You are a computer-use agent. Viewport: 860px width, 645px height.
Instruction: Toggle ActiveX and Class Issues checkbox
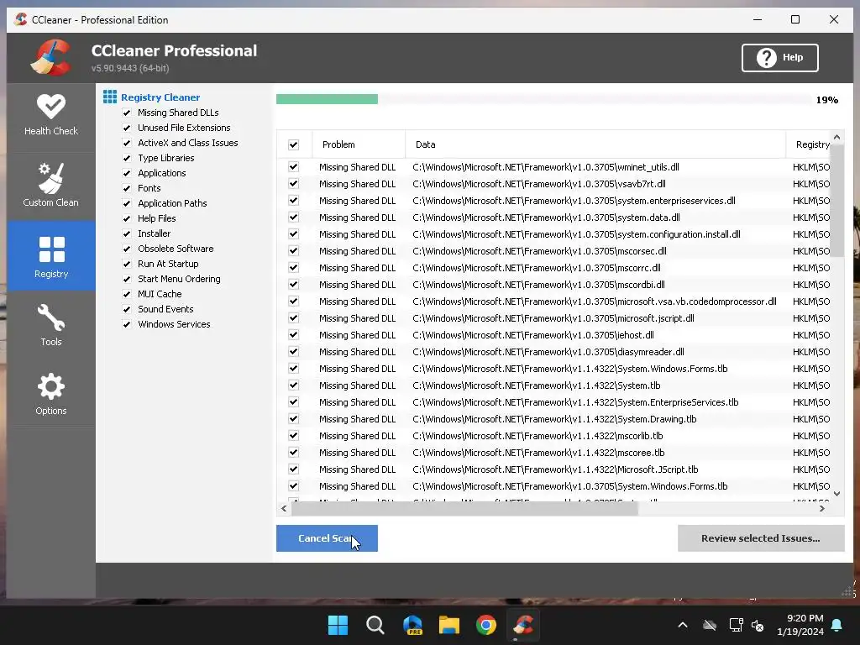tap(127, 143)
